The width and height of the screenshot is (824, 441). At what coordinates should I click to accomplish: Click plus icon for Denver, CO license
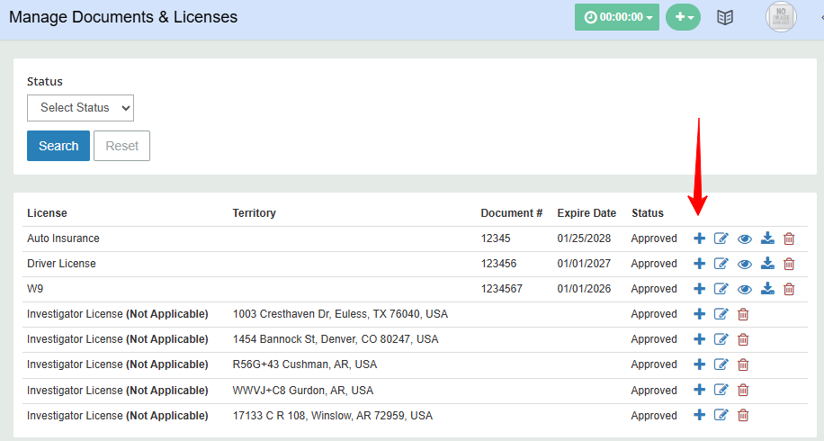(699, 339)
